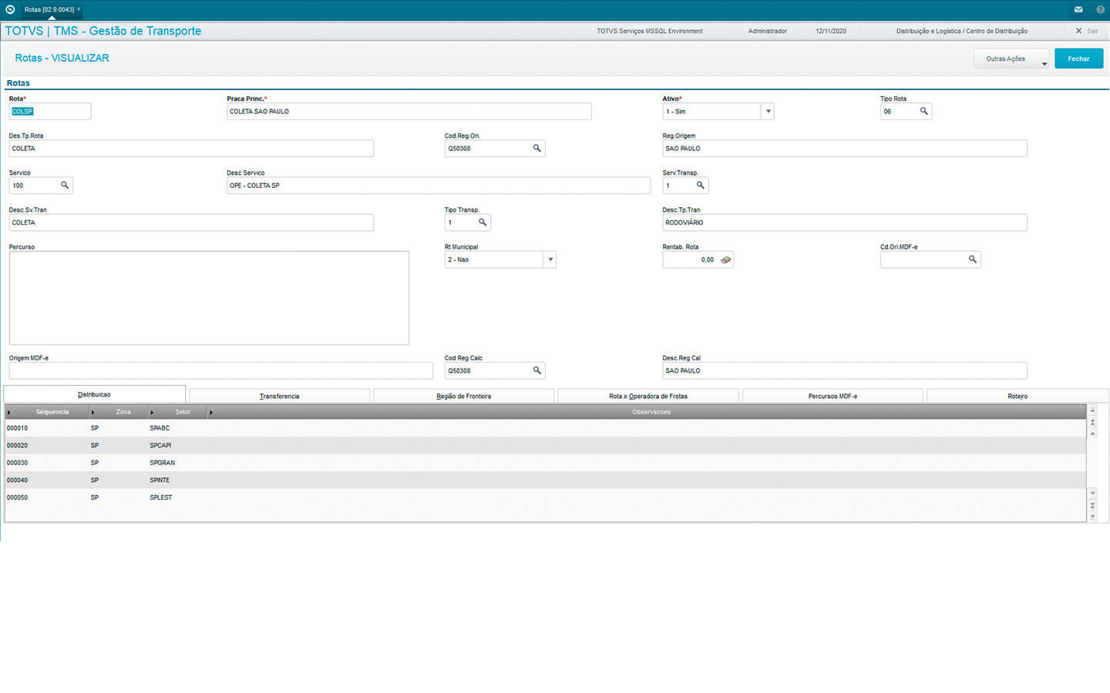Viewport: 1110px width, 693px height.
Task: Select the row with setor SPGRAN
Action: (162, 463)
